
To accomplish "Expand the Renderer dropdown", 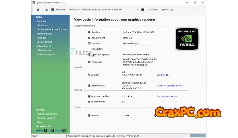I will [137, 9].
